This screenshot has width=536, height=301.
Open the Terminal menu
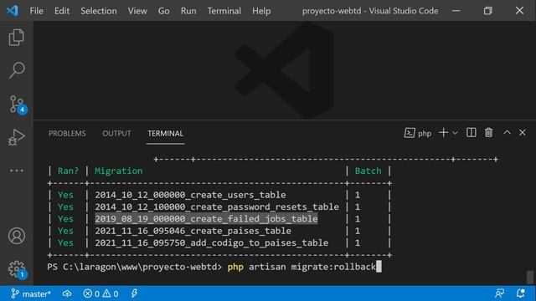(x=224, y=11)
